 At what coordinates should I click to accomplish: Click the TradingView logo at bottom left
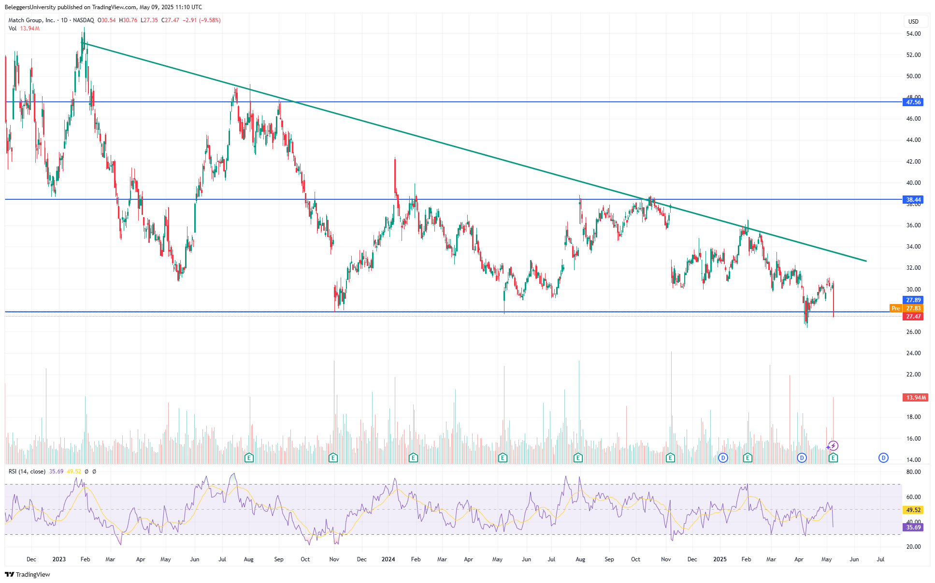coord(28,574)
